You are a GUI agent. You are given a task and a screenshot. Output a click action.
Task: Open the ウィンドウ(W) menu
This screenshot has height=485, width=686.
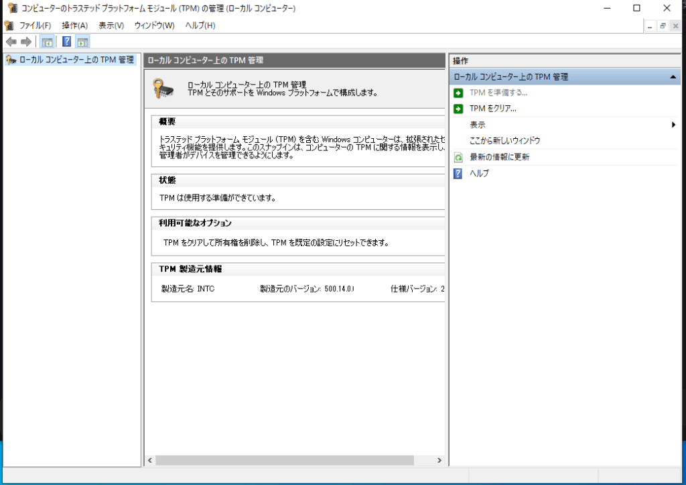[154, 25]
